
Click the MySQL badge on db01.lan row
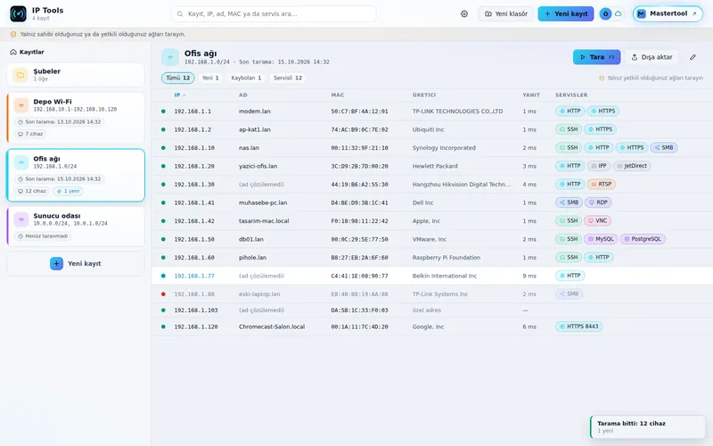pos(601,239)
